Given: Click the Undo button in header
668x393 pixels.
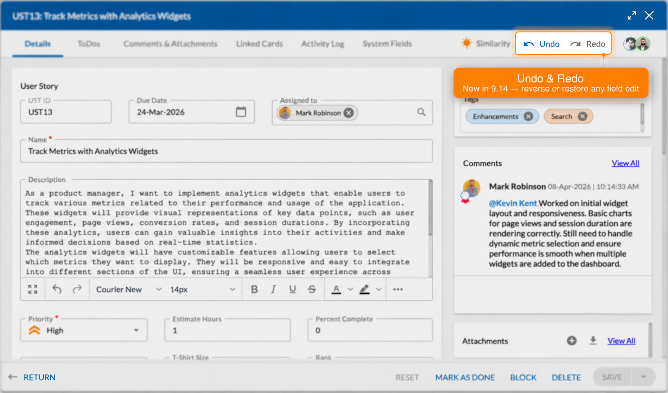Looking at the screenshot, I should (x=541, y=44).
